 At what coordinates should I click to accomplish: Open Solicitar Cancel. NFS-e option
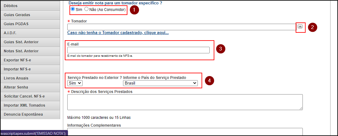tap(30, 96)
